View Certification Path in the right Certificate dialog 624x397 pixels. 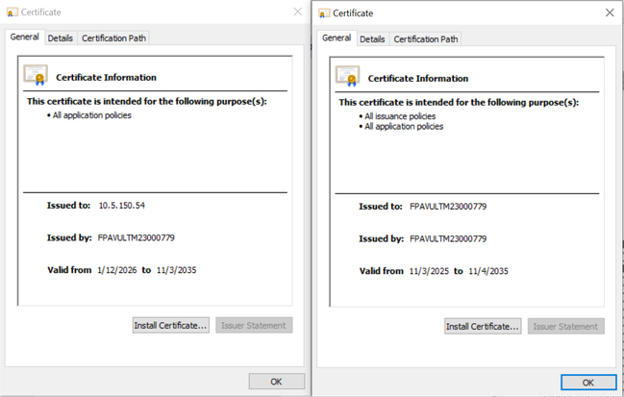click(426, 39)
